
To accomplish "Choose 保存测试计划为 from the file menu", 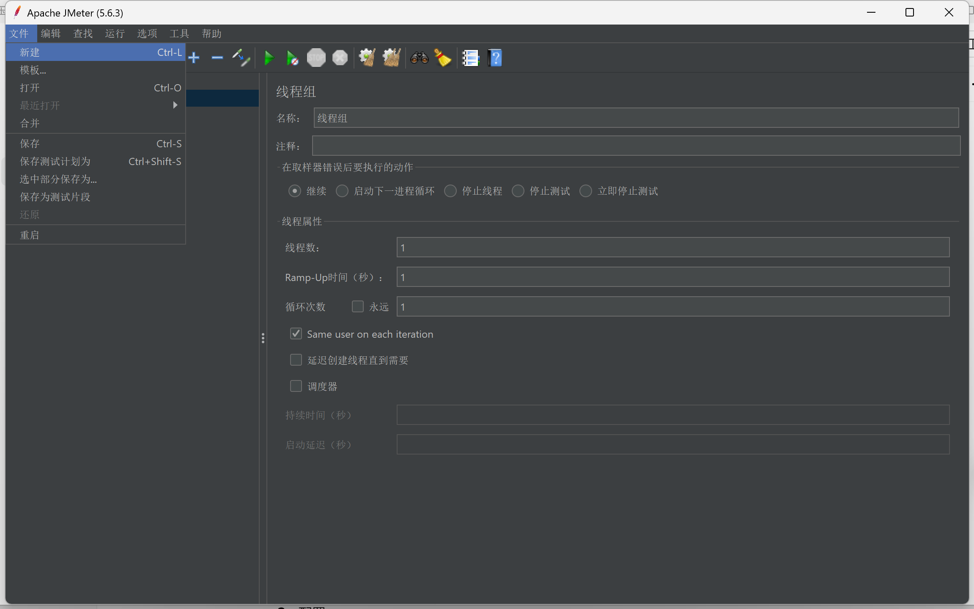I will 55,161.
